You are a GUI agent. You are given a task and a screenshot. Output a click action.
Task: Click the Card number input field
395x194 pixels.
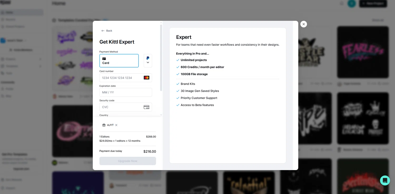pyautogui.click(x=126, y=78)
